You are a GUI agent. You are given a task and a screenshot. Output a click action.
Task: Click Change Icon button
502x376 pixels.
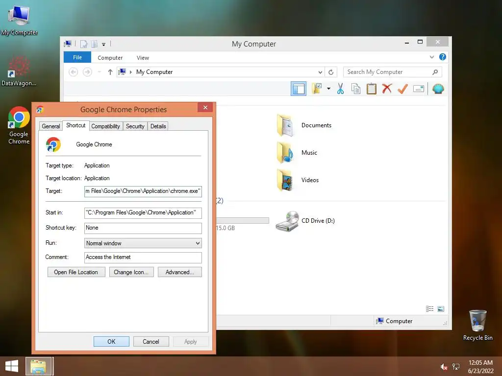[131, 272]
